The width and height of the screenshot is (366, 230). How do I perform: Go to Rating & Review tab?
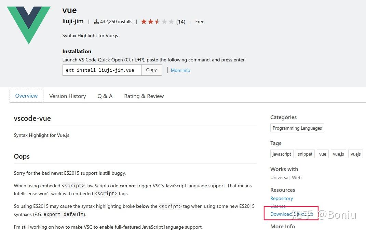click(144, 96)
